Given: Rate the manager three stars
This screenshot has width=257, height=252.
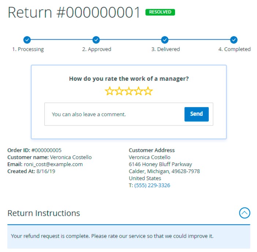Looking at the screenshot, I should click(x=129, y=91).
